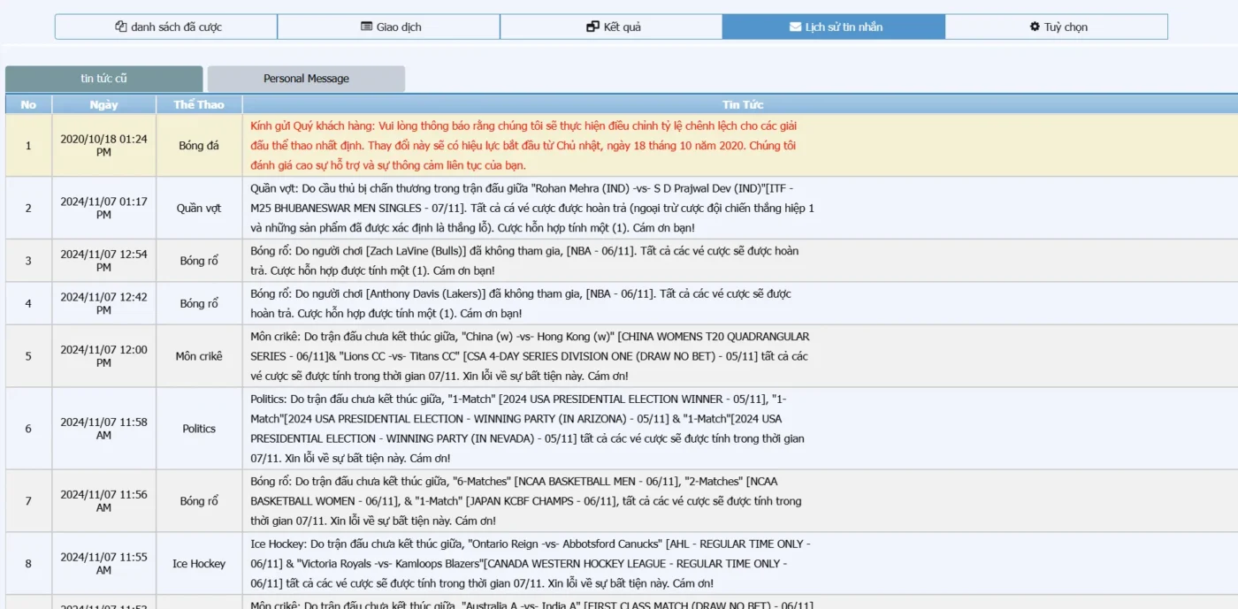The height and width of the screenshot is (609, 1238).
Task: Click the Tin Tức column header
Action: click(742, 104)
